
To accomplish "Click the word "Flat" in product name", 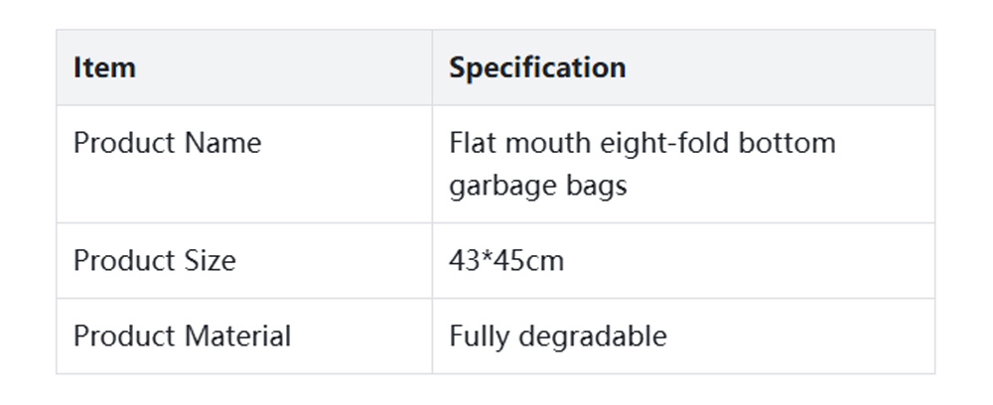I will pos(470,143).
